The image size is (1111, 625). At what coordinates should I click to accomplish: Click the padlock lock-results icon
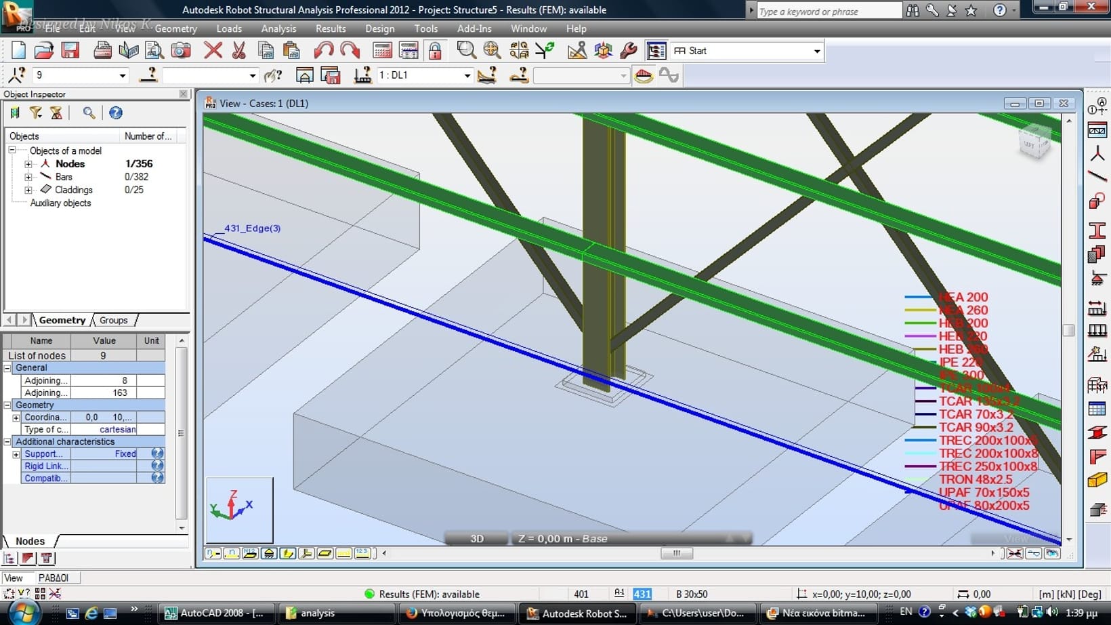point(435,51)
